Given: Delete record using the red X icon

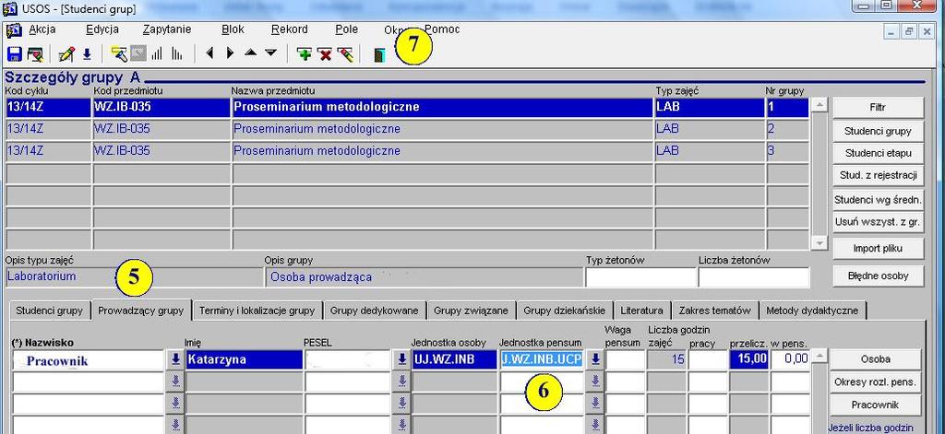Looking at the screenshot, I should coord(325,54).
